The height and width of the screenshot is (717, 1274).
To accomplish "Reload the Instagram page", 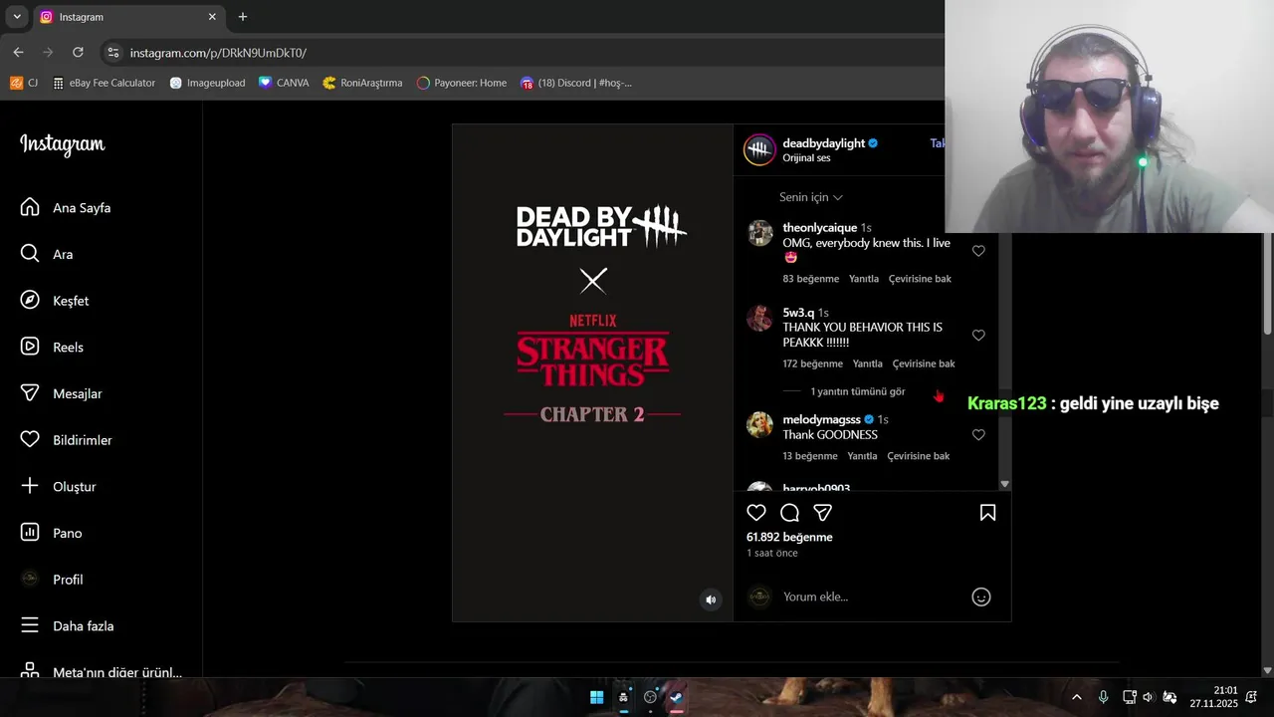I will click(78, 52).
